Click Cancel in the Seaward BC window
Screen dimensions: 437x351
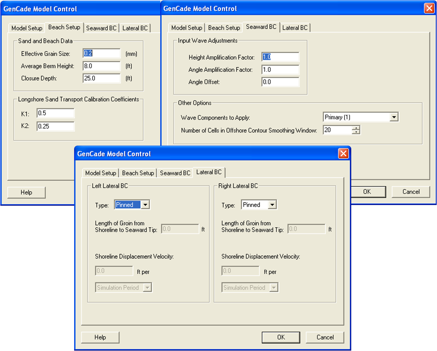pyautogui.click(x=411, y=192)
